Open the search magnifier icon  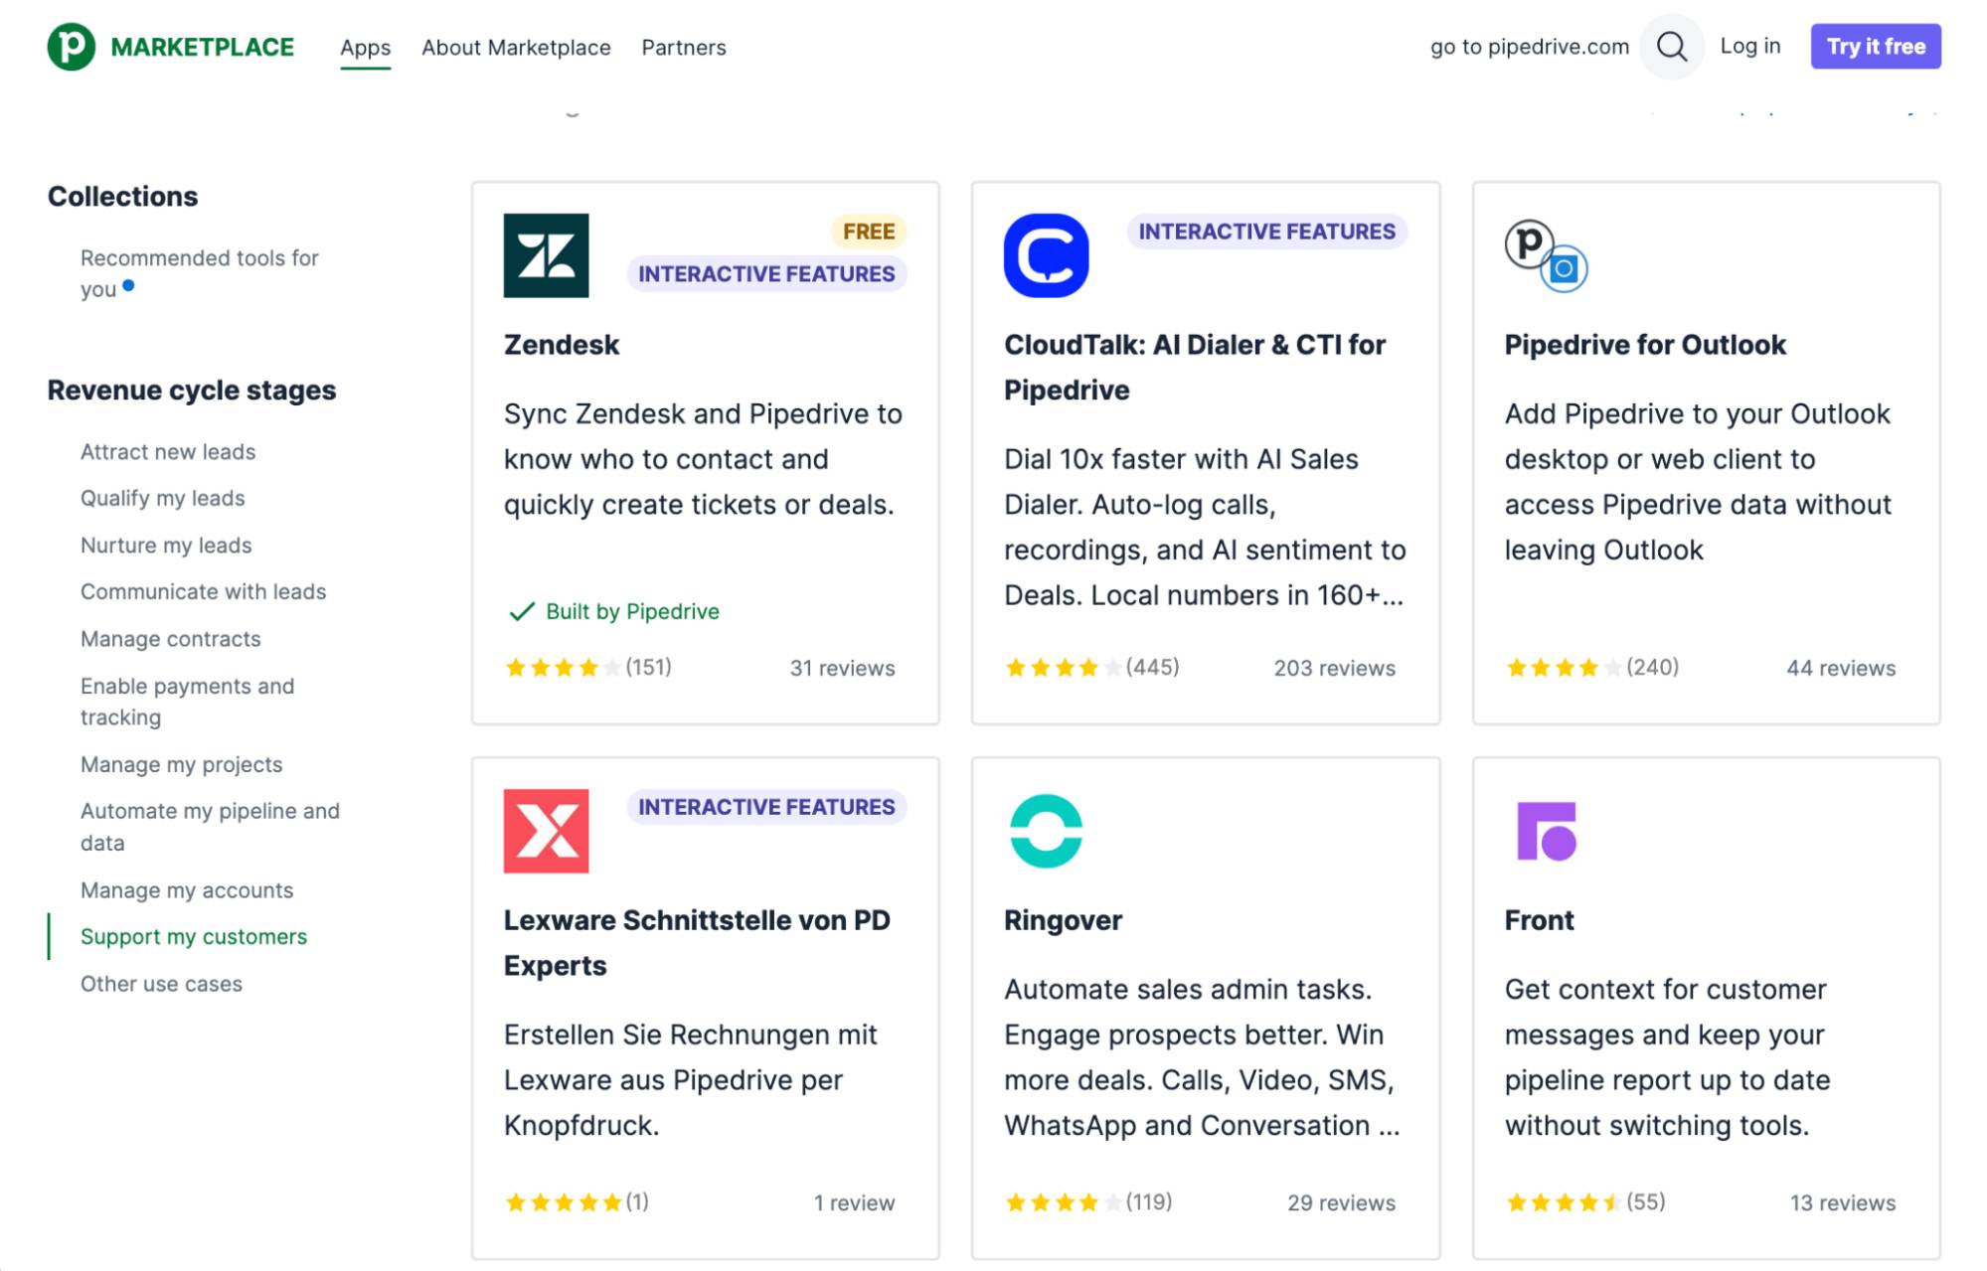tap(1672, 47)
